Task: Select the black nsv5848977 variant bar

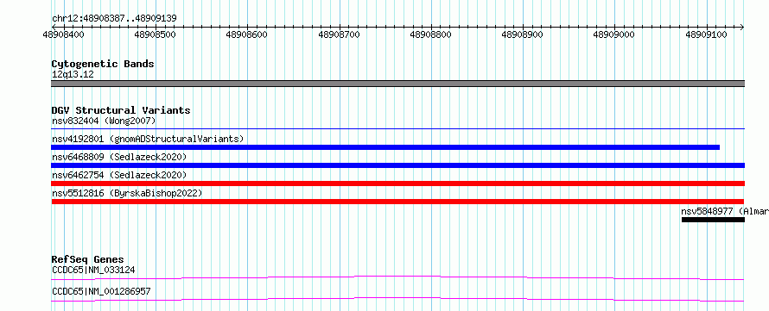Action: 713,220
